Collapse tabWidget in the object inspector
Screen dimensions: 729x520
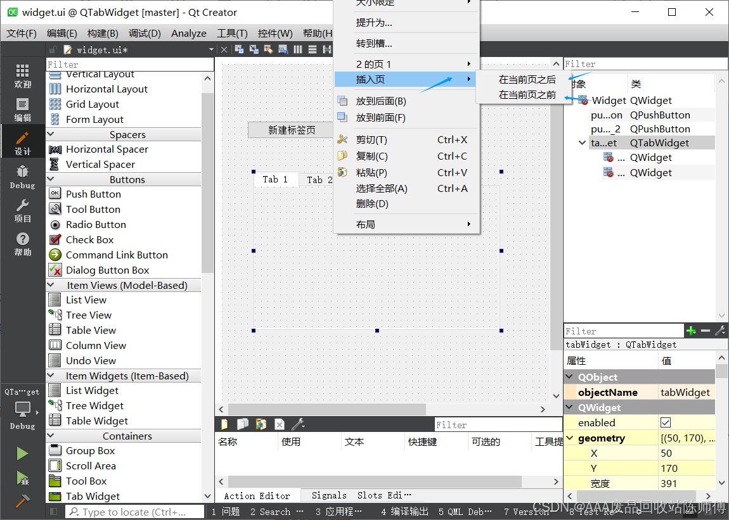[x=582, y=143]
